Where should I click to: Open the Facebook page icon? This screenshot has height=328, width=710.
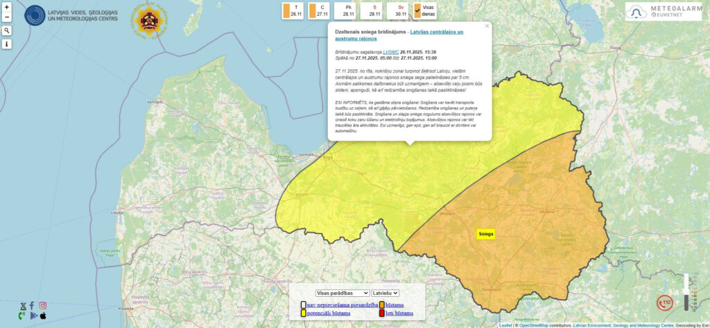(x=31, y=305)
